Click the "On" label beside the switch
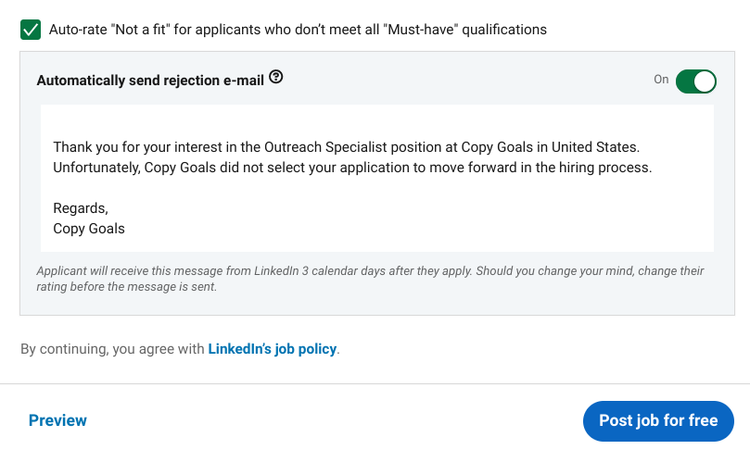 [661, 80]
